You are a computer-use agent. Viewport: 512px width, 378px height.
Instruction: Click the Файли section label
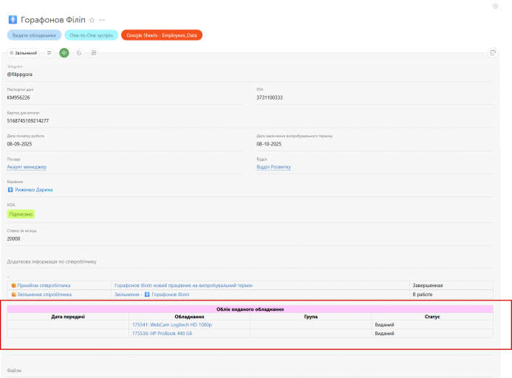point(14,371)
